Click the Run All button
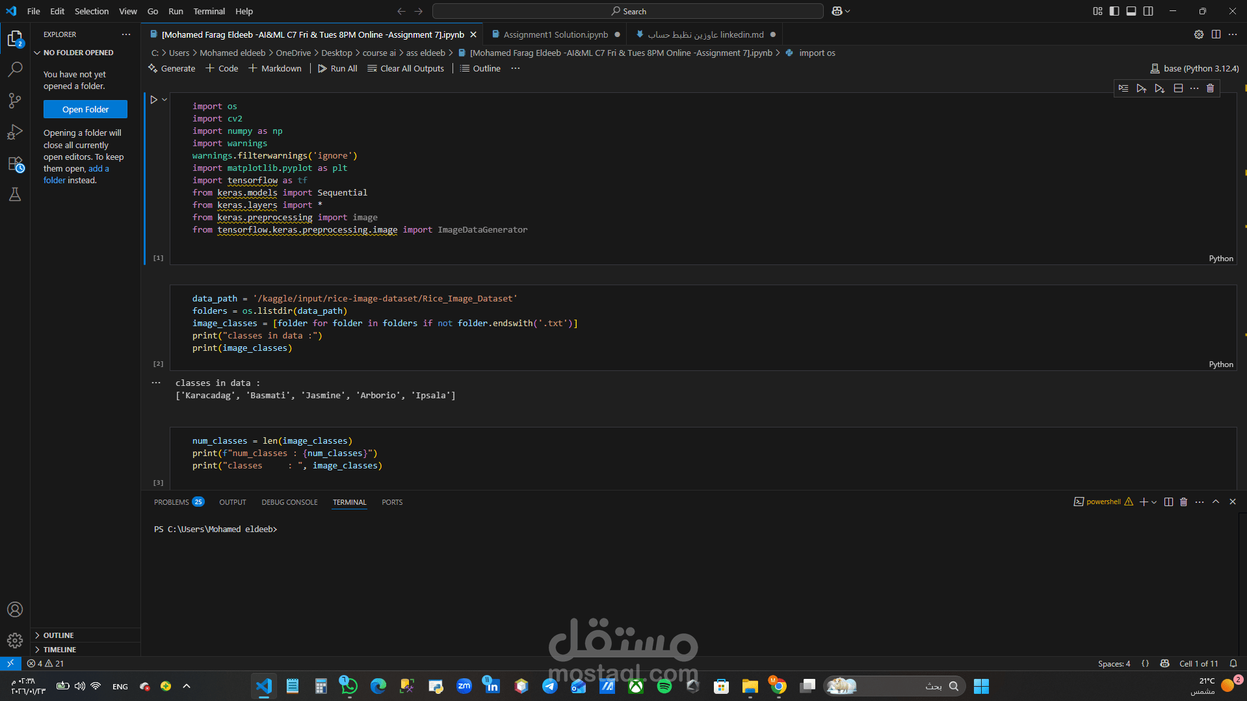This screenshot has height=701, width=1247. click(x=337, y=68)
